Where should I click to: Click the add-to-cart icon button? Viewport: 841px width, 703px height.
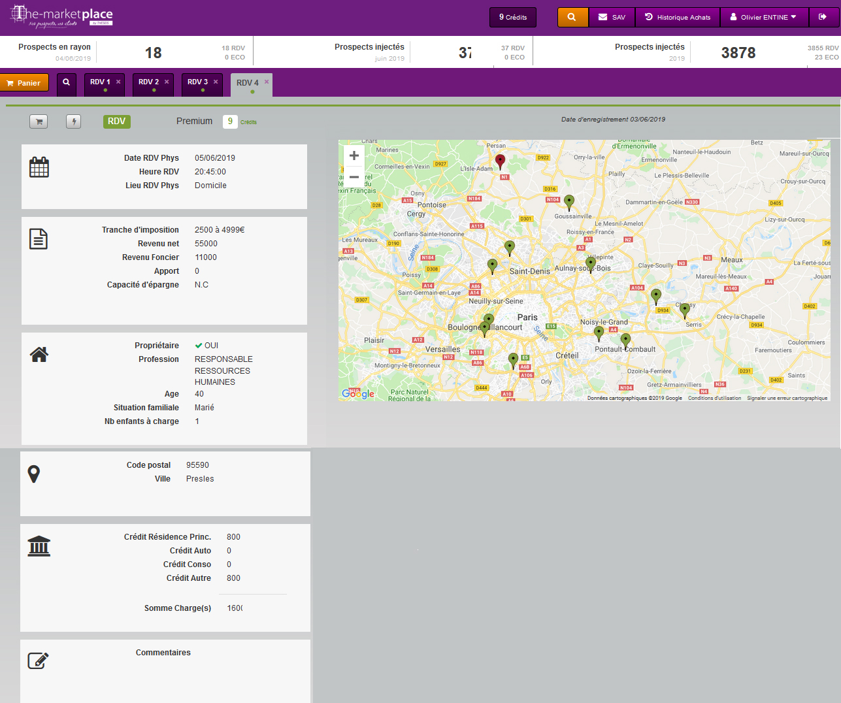pyautogui.click(x=39, y=122)
